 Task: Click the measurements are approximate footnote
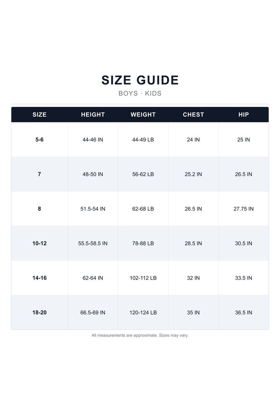point(140,335)
